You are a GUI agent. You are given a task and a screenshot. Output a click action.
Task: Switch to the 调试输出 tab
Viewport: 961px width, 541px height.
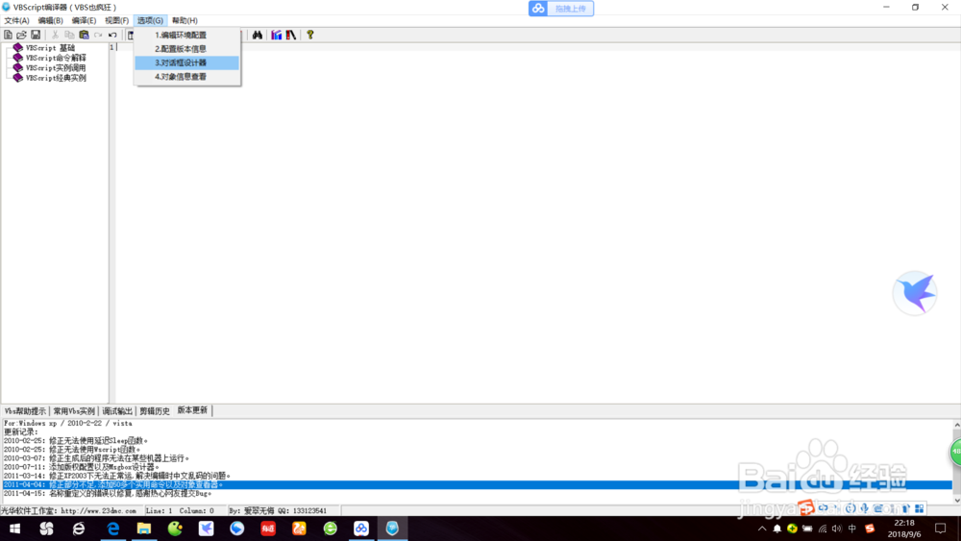click(x=117, y=411)
